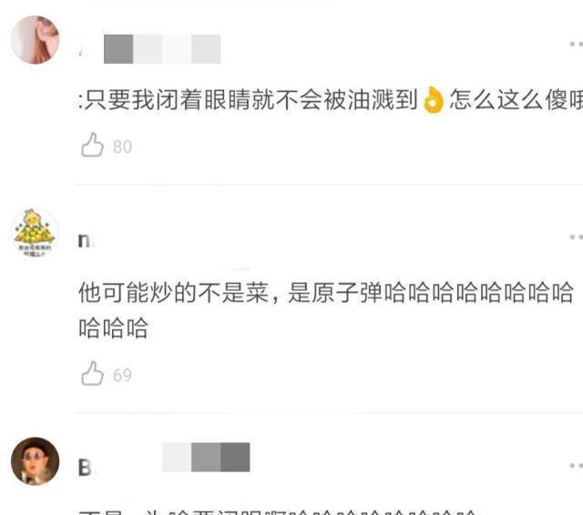Viewport: 583px width, 515px height.
Task: Click the second line of 哈哈哈 laughter text
Action: tap(113, 328)
